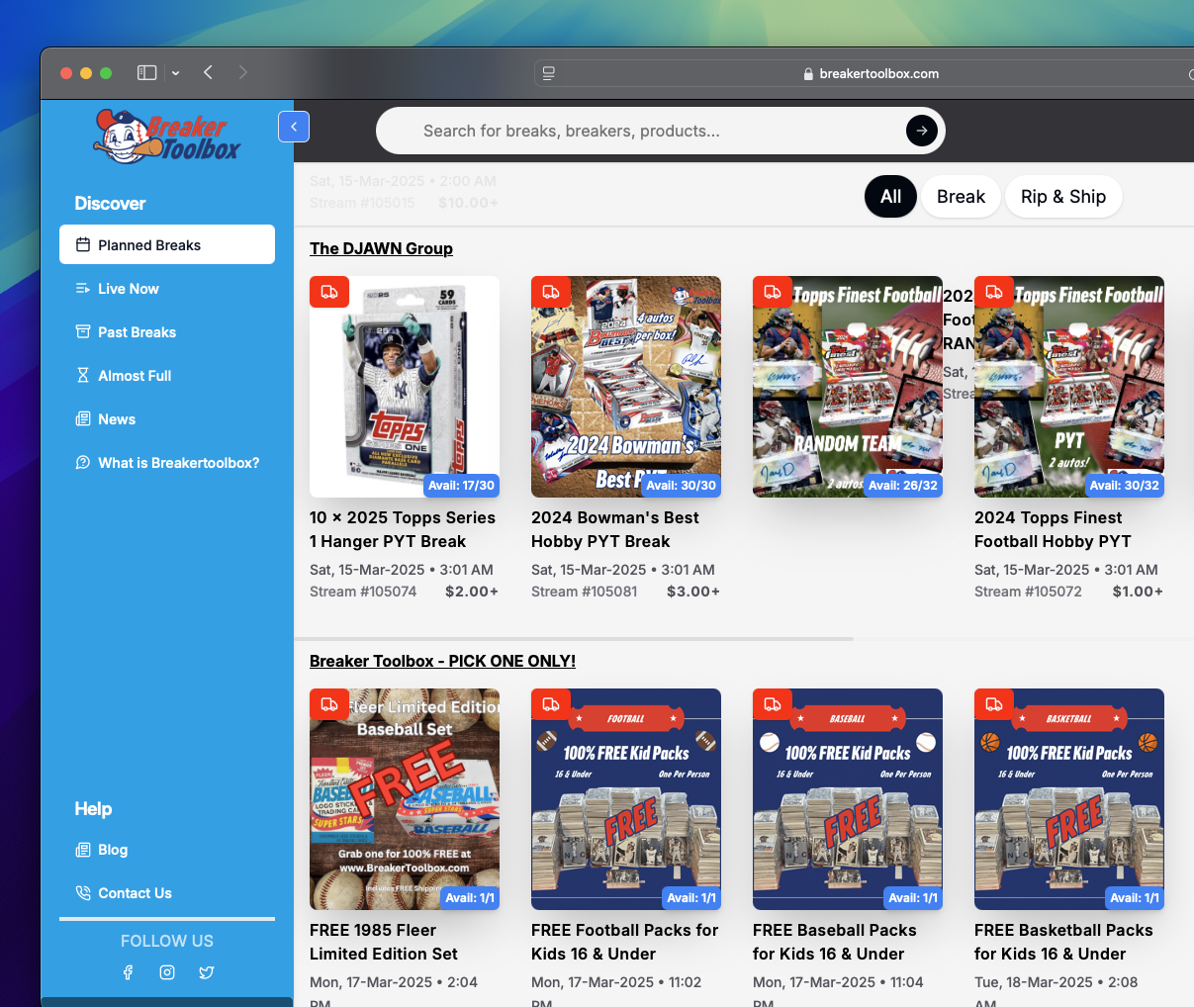Open FREE Baseball Packs for Kids title
Viewport: 1194px width, 1007px height.
[x=835, y=942]
